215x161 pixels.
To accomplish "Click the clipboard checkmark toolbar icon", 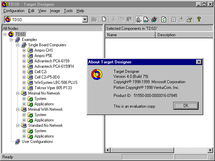I will click(174, 19).
